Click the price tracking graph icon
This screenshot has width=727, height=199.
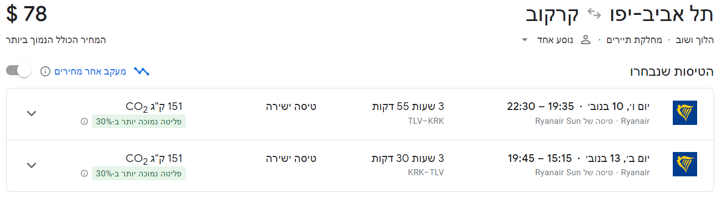point(142,71)
